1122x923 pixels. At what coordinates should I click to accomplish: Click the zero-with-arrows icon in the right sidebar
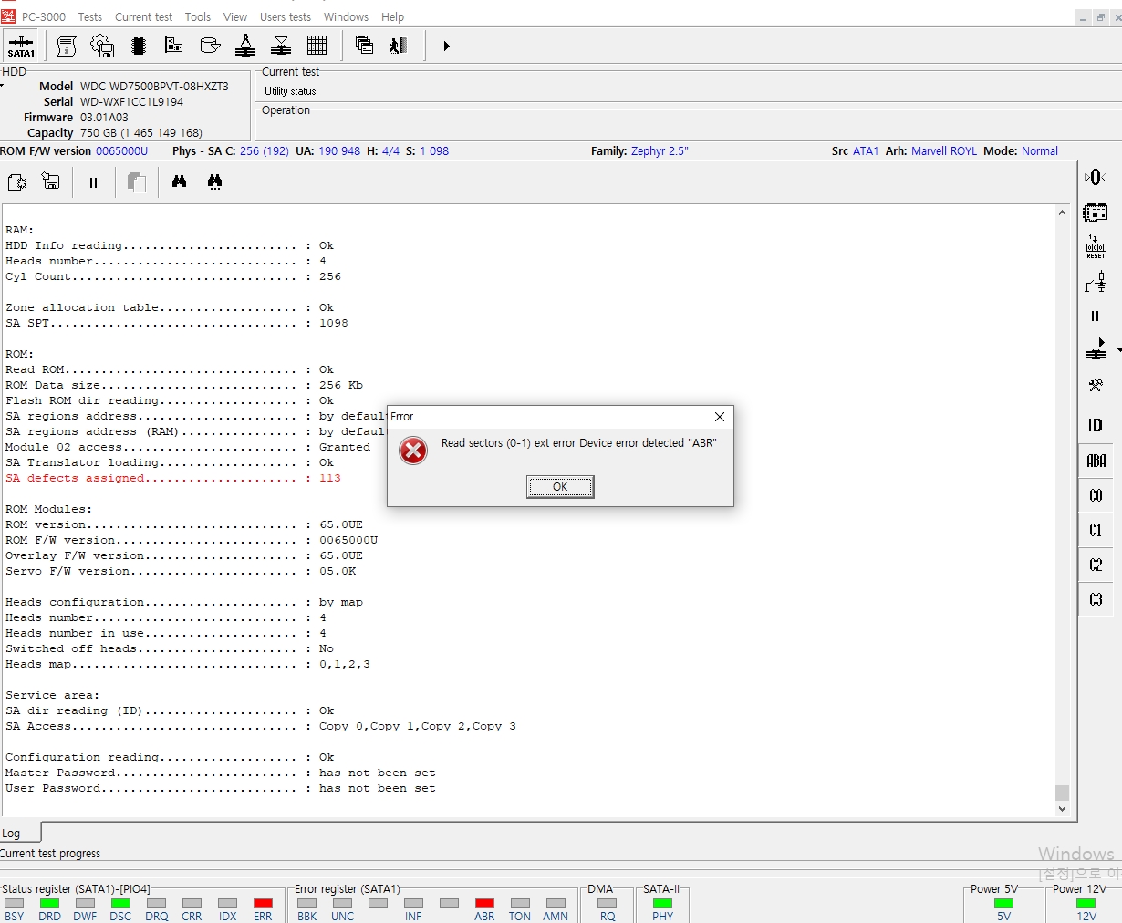coord(1096,177)
